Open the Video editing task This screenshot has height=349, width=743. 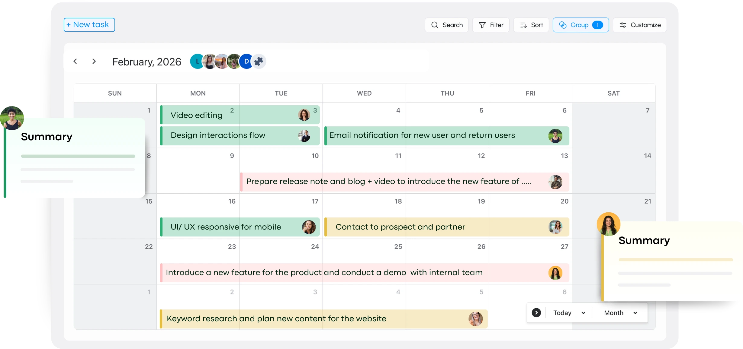[x=196, y=115]
